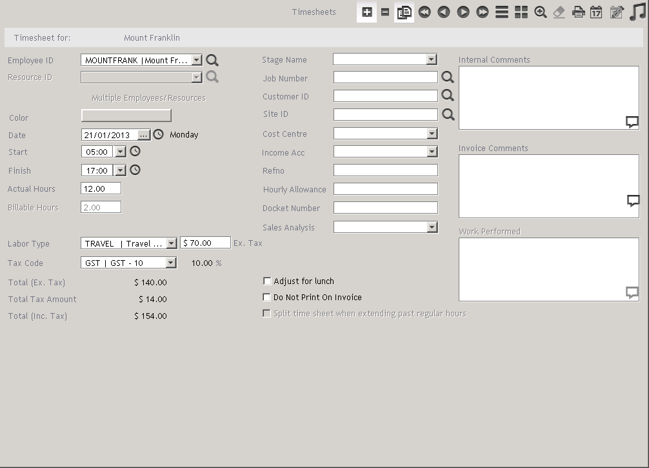Enable Adjust for lunch
649x468 pixels.
coord(266,281)
